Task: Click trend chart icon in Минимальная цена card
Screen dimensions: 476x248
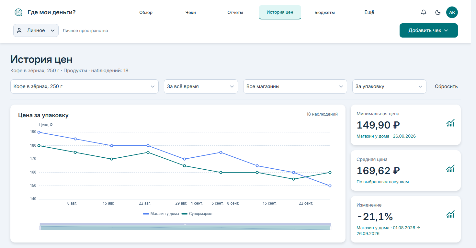Action: point(450,123)
